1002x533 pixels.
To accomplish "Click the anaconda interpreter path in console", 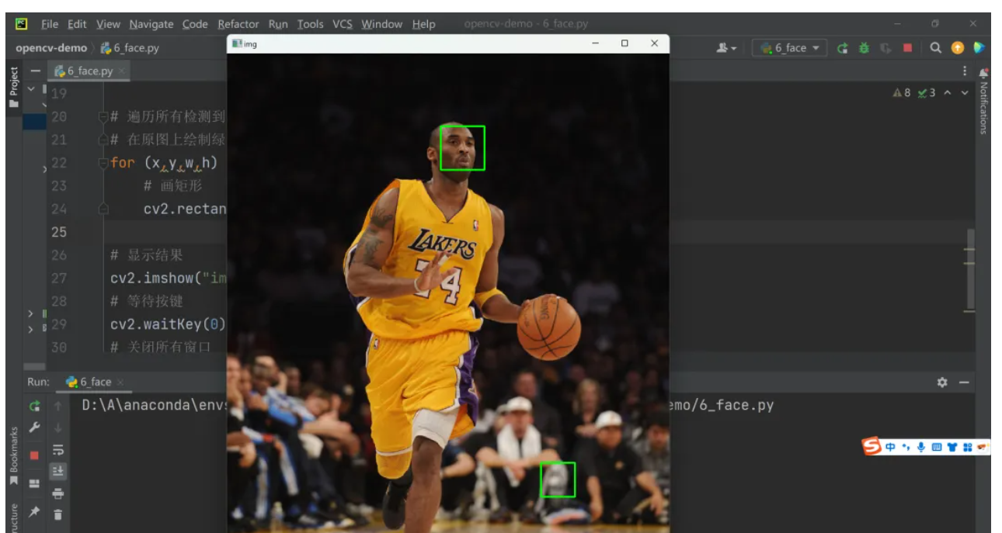I will (154, 405).
